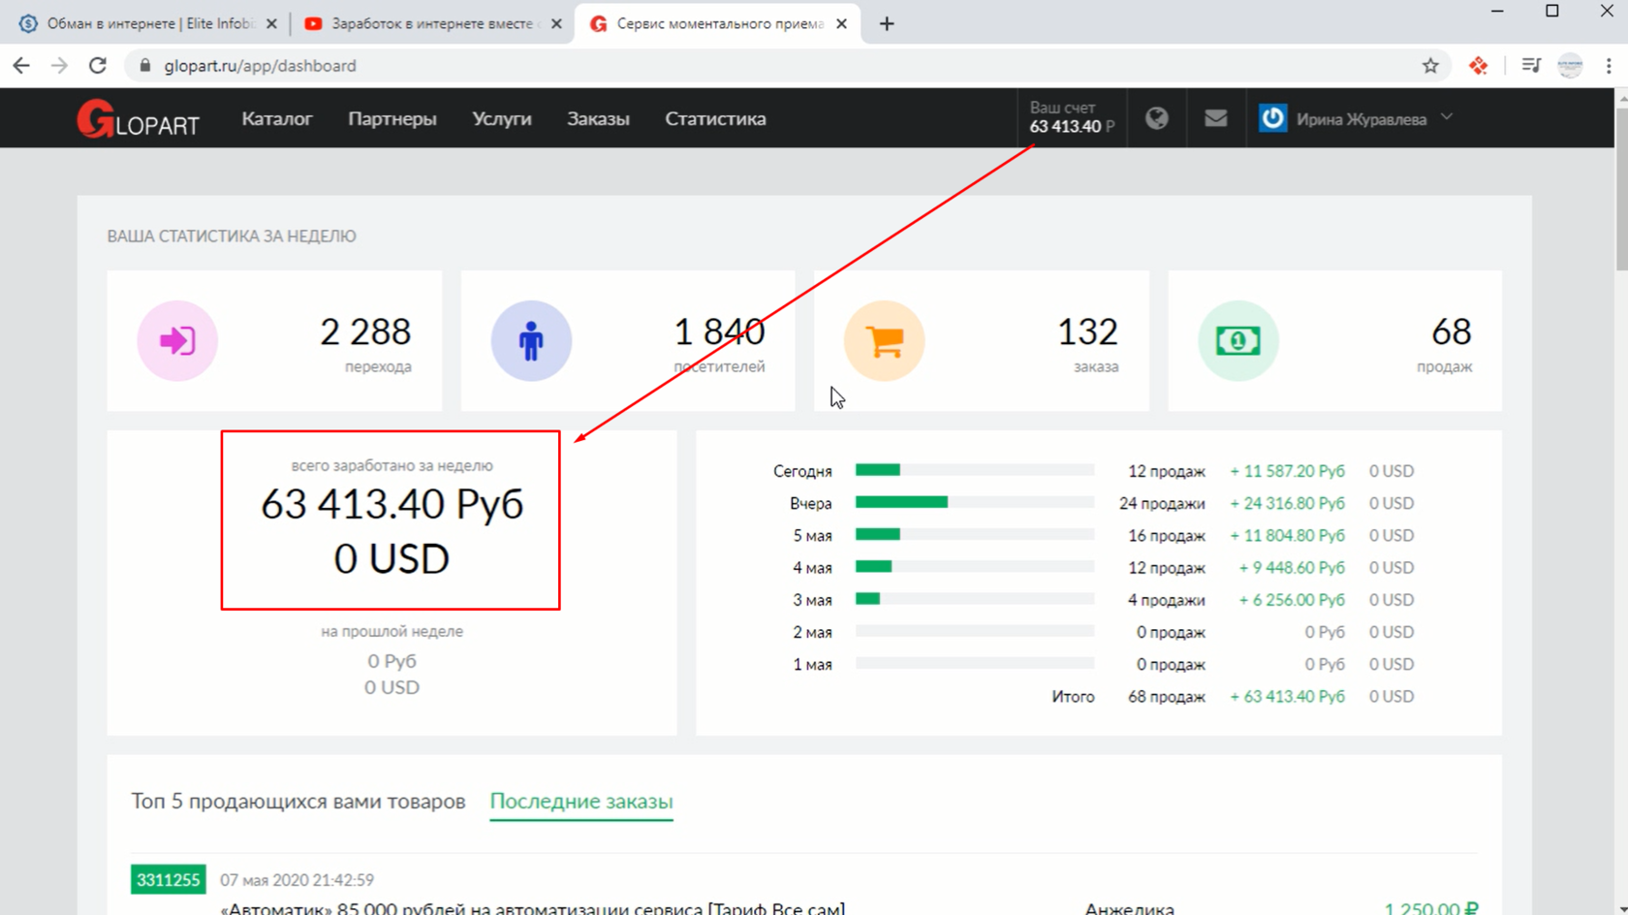Viewport: 1628px width, 915px height.
Task: Select the Последние заказы tab
Action: 580,802
